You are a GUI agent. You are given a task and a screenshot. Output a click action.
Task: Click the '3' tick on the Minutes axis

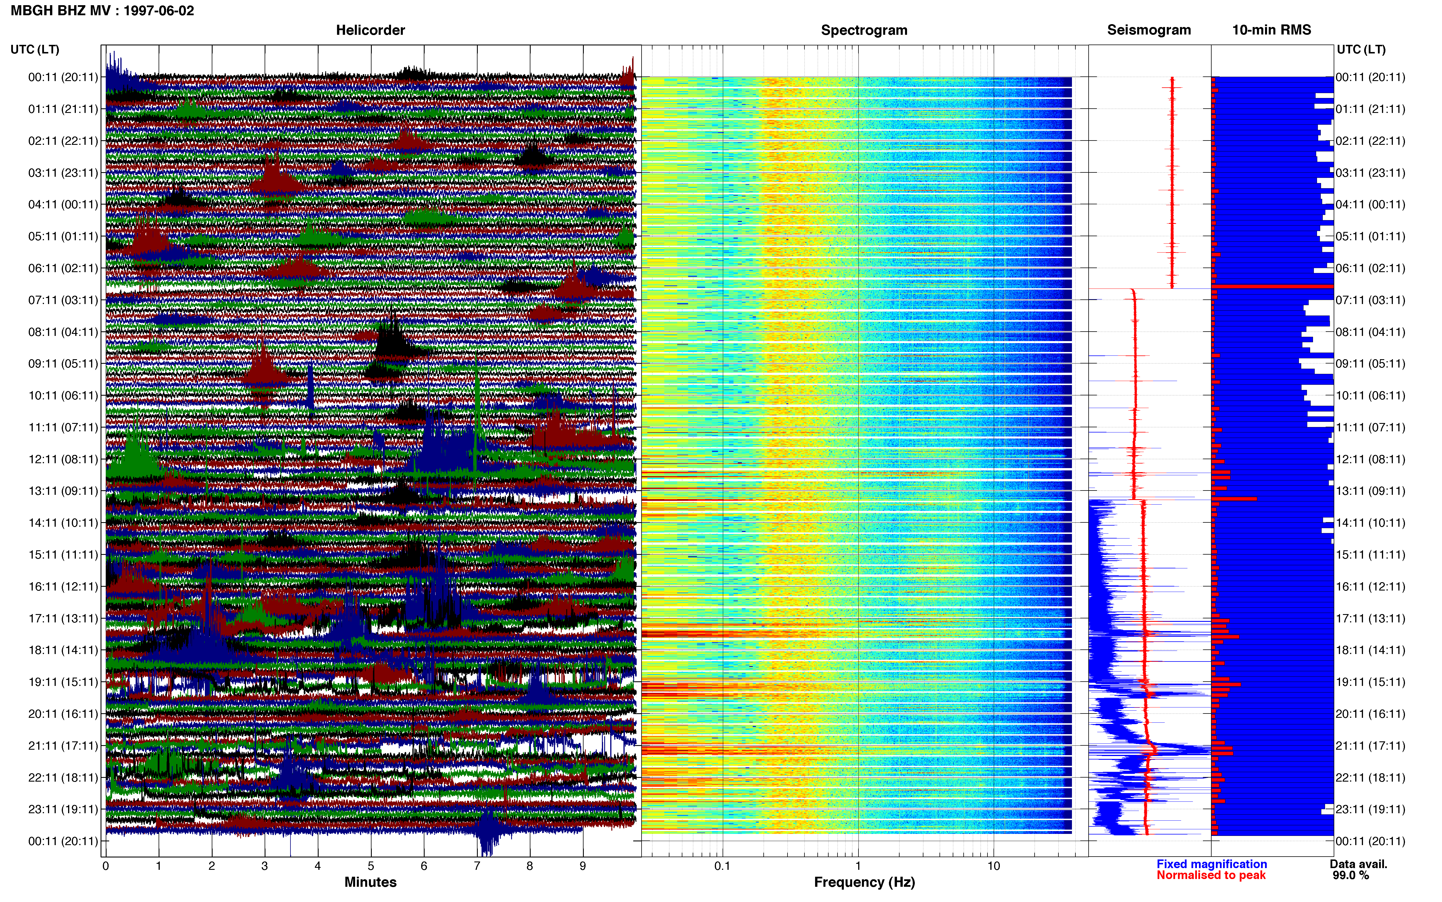[265, 866]
